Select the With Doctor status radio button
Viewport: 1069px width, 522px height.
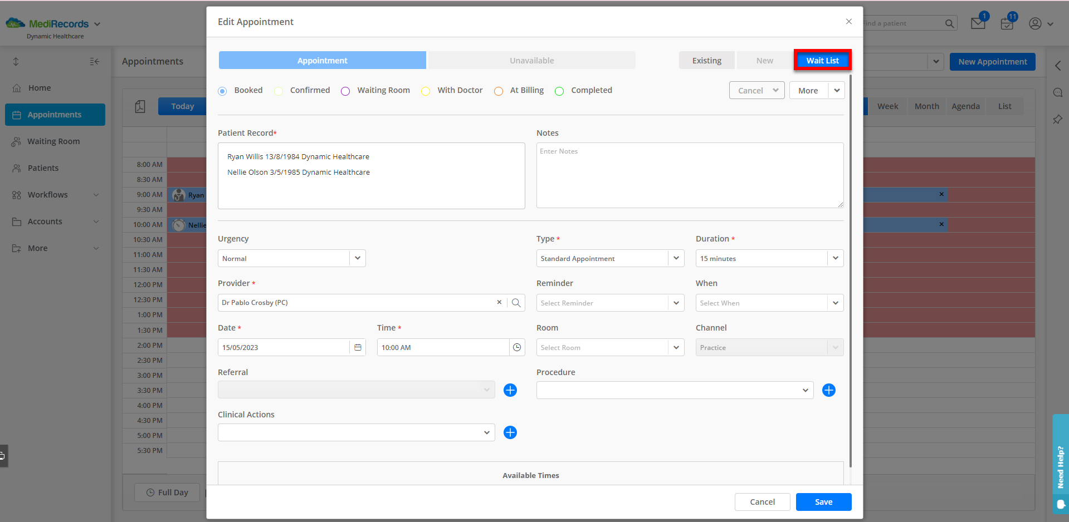[x=426, y=91]
